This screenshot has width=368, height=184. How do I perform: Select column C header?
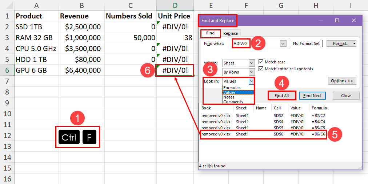point(131,5)
